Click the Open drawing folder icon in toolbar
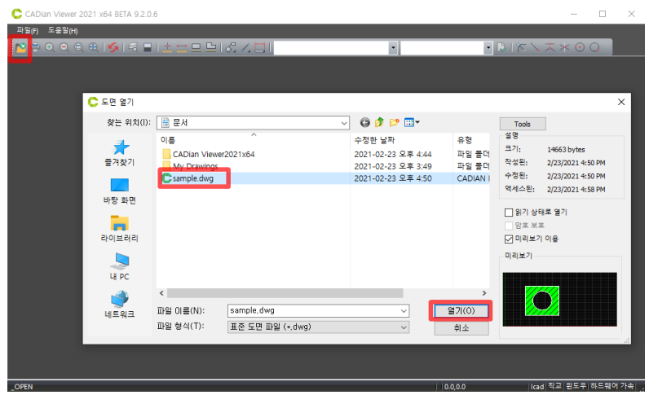Viewport: 649px width, 395px height. pos(20,47)
